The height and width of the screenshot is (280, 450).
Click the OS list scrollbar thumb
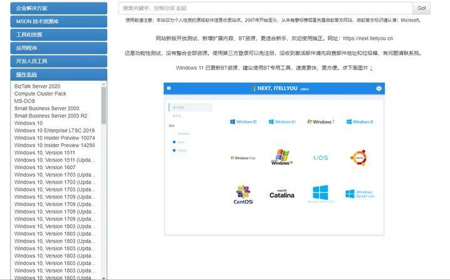pyautogui.click(x=103, y=105)
